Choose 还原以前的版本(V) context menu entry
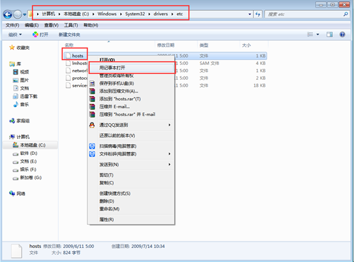Viewport: 354px width, 262px height. click(x=131, y=135)
